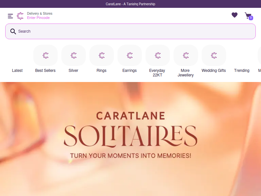Open the Latest category
This screenshot has height=196, width=261.
tap(17, 71)
